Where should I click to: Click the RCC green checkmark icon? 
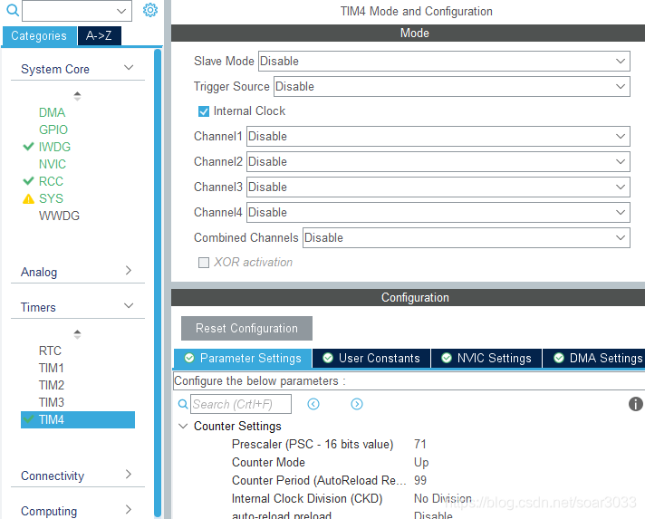click(x=28, y=181)
